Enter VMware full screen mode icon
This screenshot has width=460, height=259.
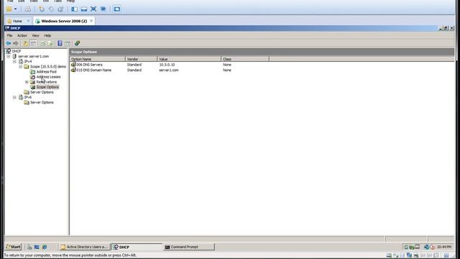tap(93, 9)
